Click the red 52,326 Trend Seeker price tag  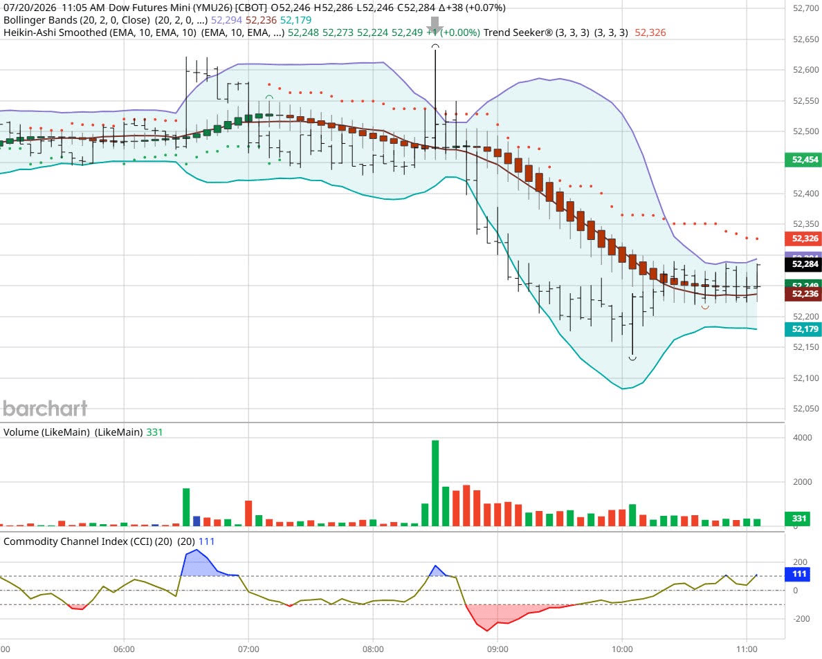[803, 239]
